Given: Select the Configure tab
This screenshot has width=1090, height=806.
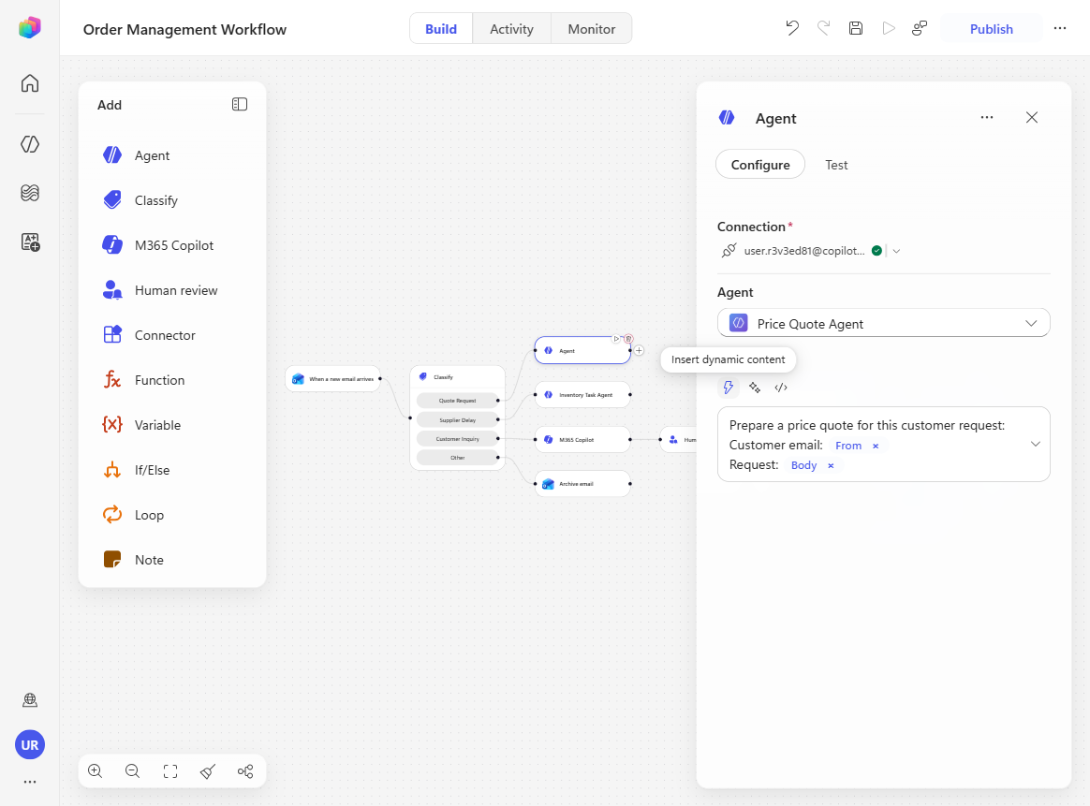Looking at the screenshot, I should coord(760,165).
